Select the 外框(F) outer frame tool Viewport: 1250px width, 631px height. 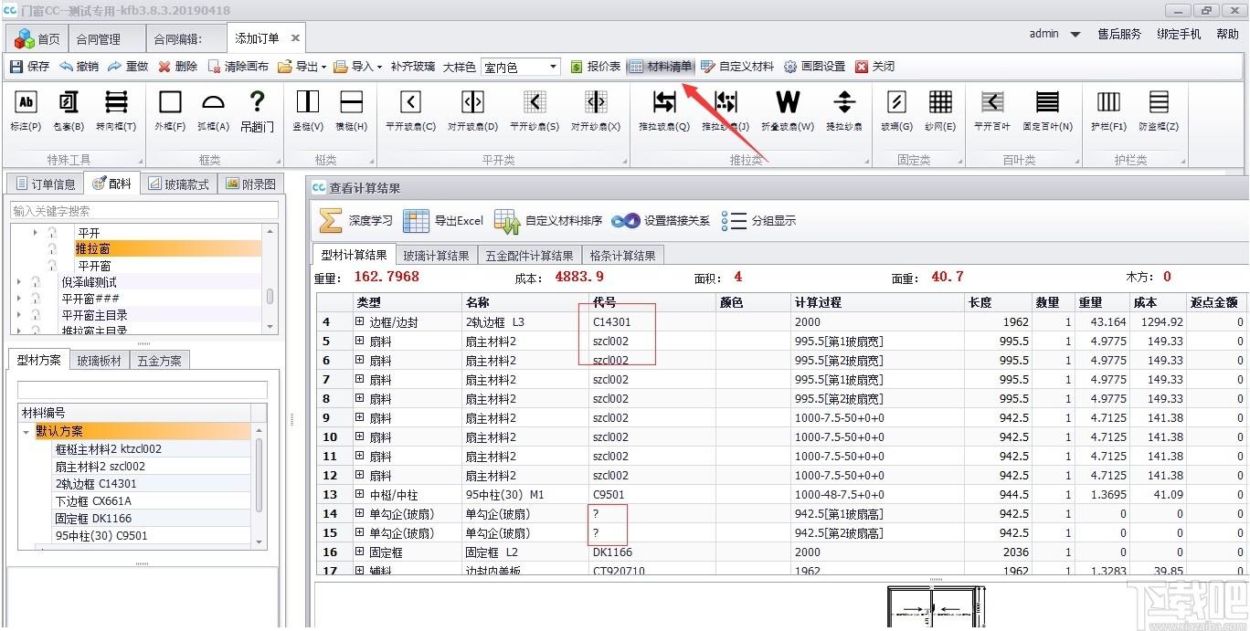(170, 111)
